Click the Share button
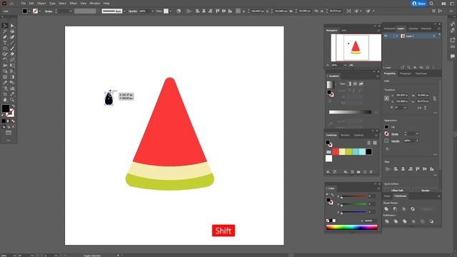Viewport: 457px width, 257px height. pyautogui.click(x=418, y=4)
